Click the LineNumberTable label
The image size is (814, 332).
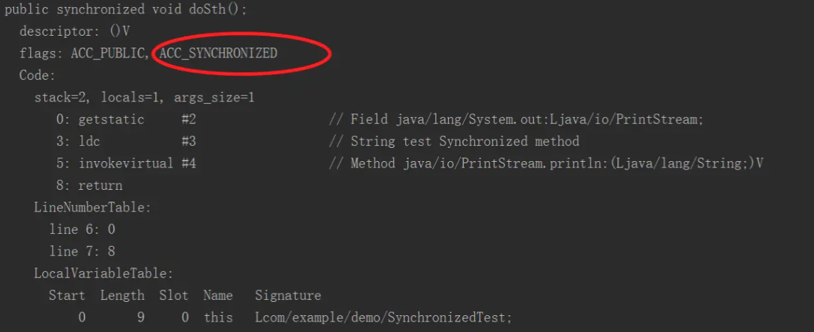tap(93, 207)
